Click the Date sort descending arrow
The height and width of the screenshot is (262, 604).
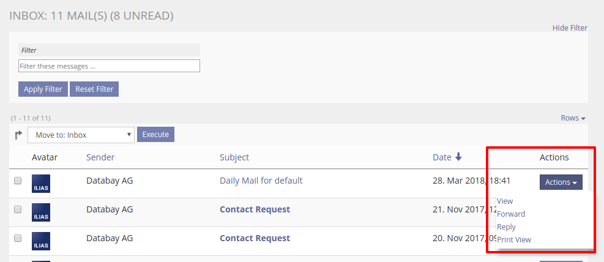coord(458,157)
